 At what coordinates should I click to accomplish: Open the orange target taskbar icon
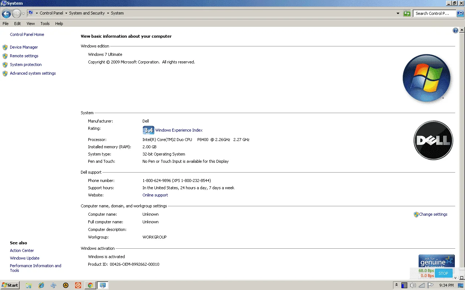(x=78, y=285)
